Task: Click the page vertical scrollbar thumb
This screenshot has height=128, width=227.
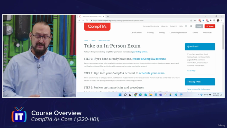Action: pos(223,37)
